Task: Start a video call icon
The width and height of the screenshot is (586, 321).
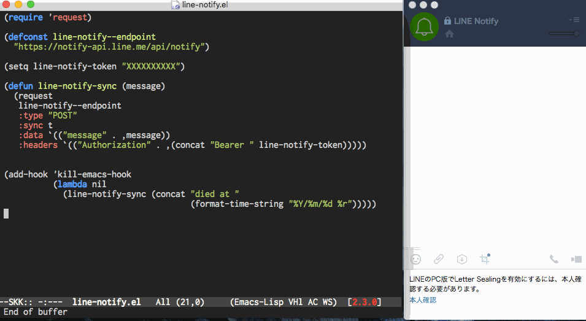Action: tap(576, 259)
